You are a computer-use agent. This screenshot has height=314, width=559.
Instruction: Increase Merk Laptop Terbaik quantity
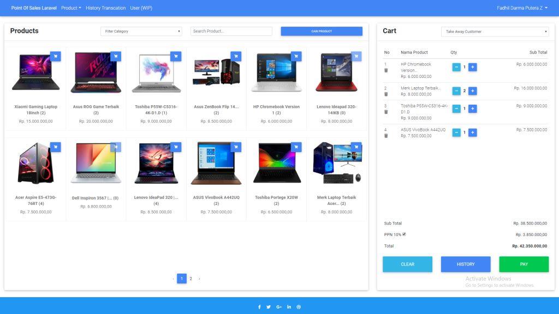tap(473, 91)
